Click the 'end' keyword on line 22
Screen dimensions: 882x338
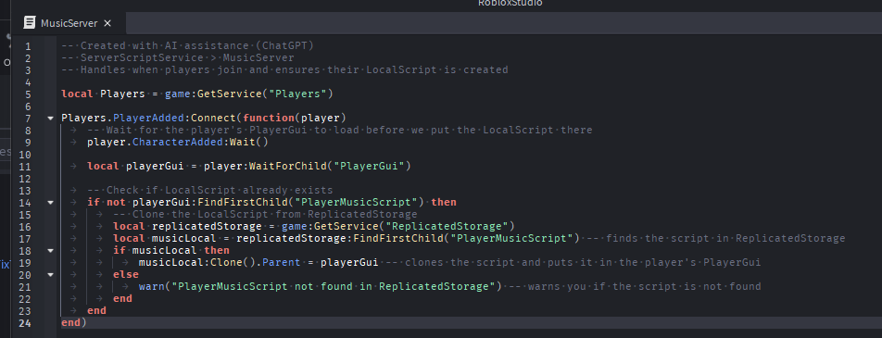[x=122, y=298]
